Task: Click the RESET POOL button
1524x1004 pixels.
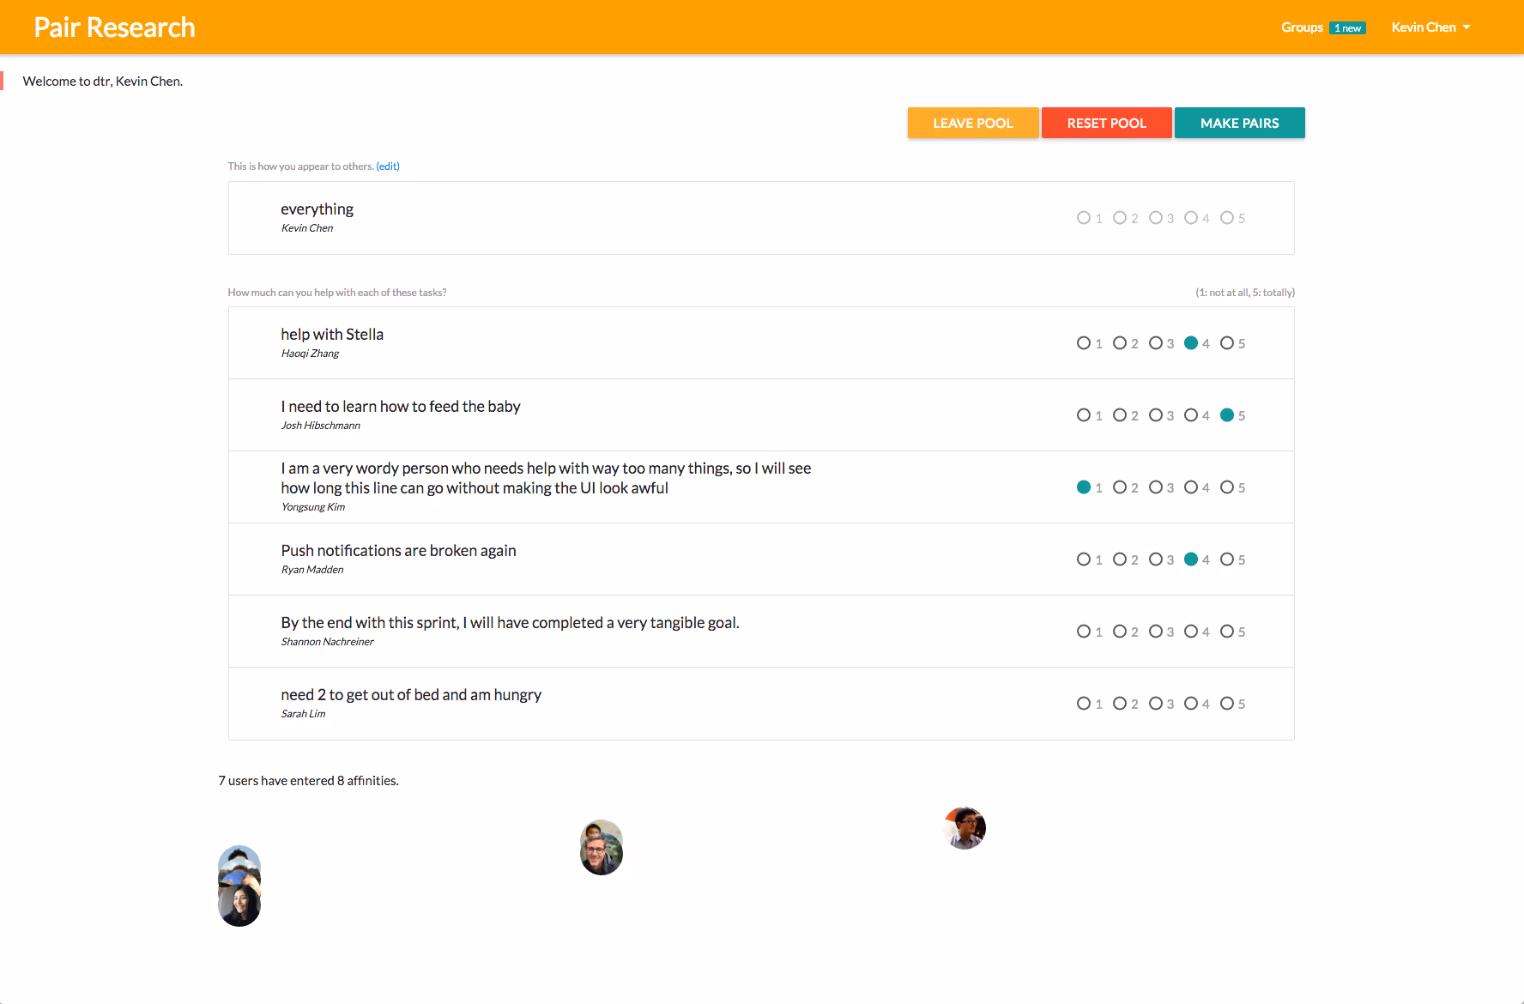Action: click(1106, 123)
